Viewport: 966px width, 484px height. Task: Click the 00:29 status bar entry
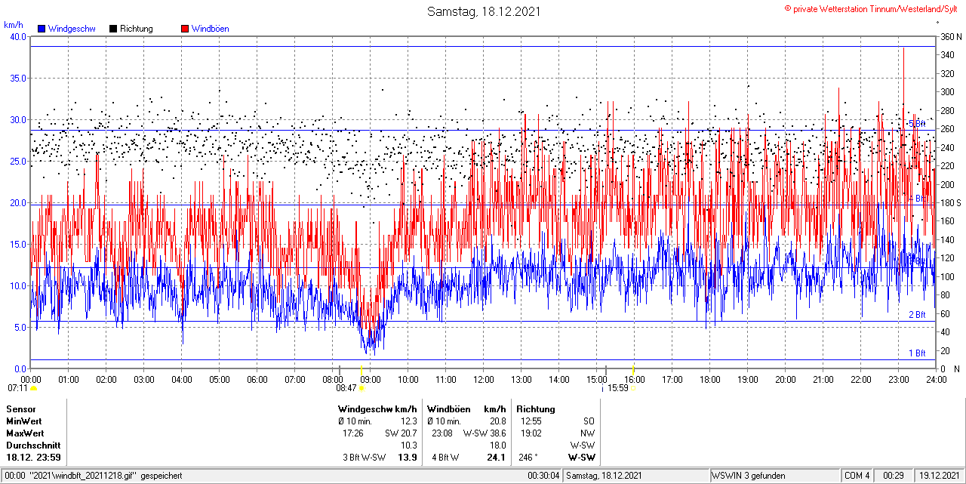coord(894,476)
